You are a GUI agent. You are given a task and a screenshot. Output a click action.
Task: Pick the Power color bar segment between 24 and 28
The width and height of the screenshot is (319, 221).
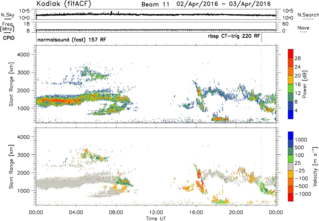(x=291, y=63)
